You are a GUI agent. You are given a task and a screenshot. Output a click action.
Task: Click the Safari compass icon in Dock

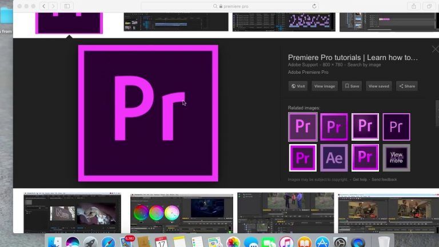[109, 242]
